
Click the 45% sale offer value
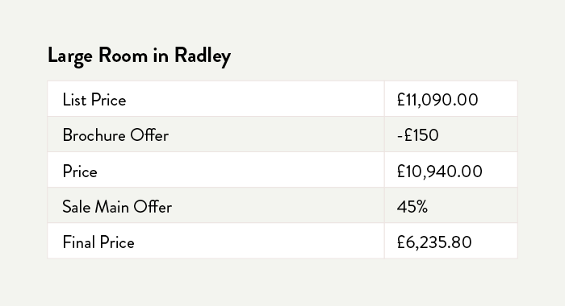click(x=412, y=207)
